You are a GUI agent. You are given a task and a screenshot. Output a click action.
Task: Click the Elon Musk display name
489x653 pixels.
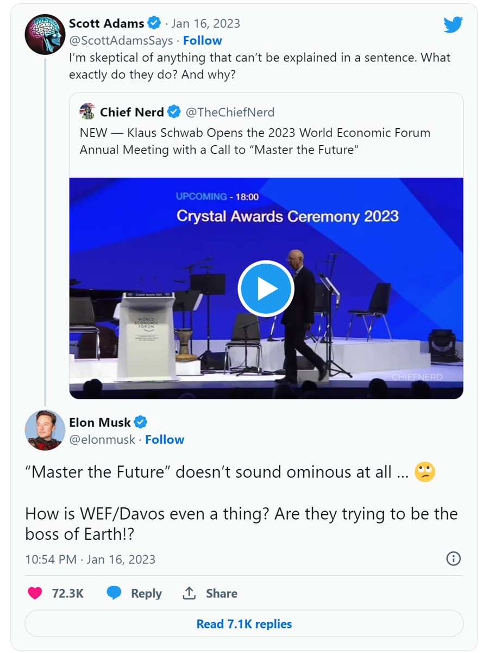[100, 422]
